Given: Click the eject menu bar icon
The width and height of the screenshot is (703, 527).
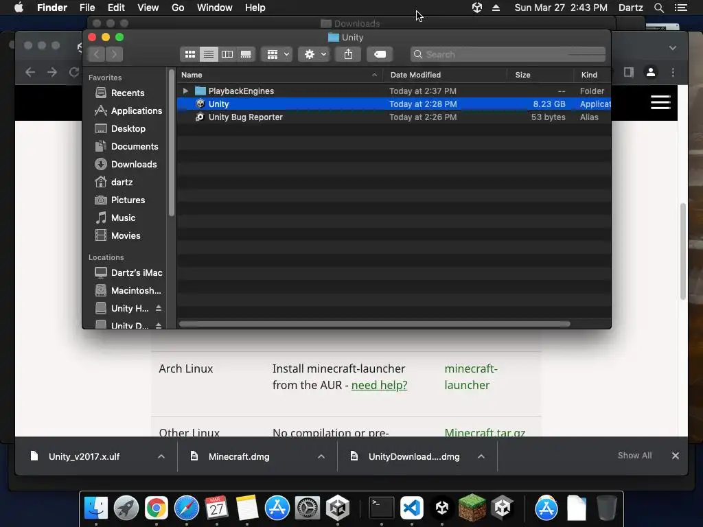Looking at the screenshot, I should coord(496,8).
